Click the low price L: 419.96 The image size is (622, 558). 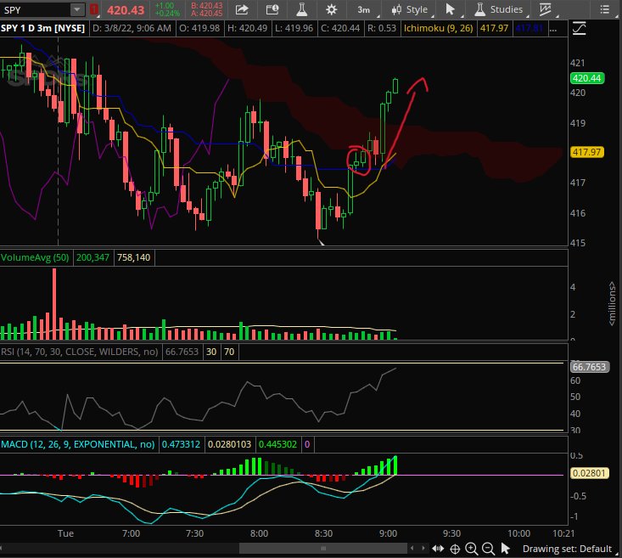[294, 29]
